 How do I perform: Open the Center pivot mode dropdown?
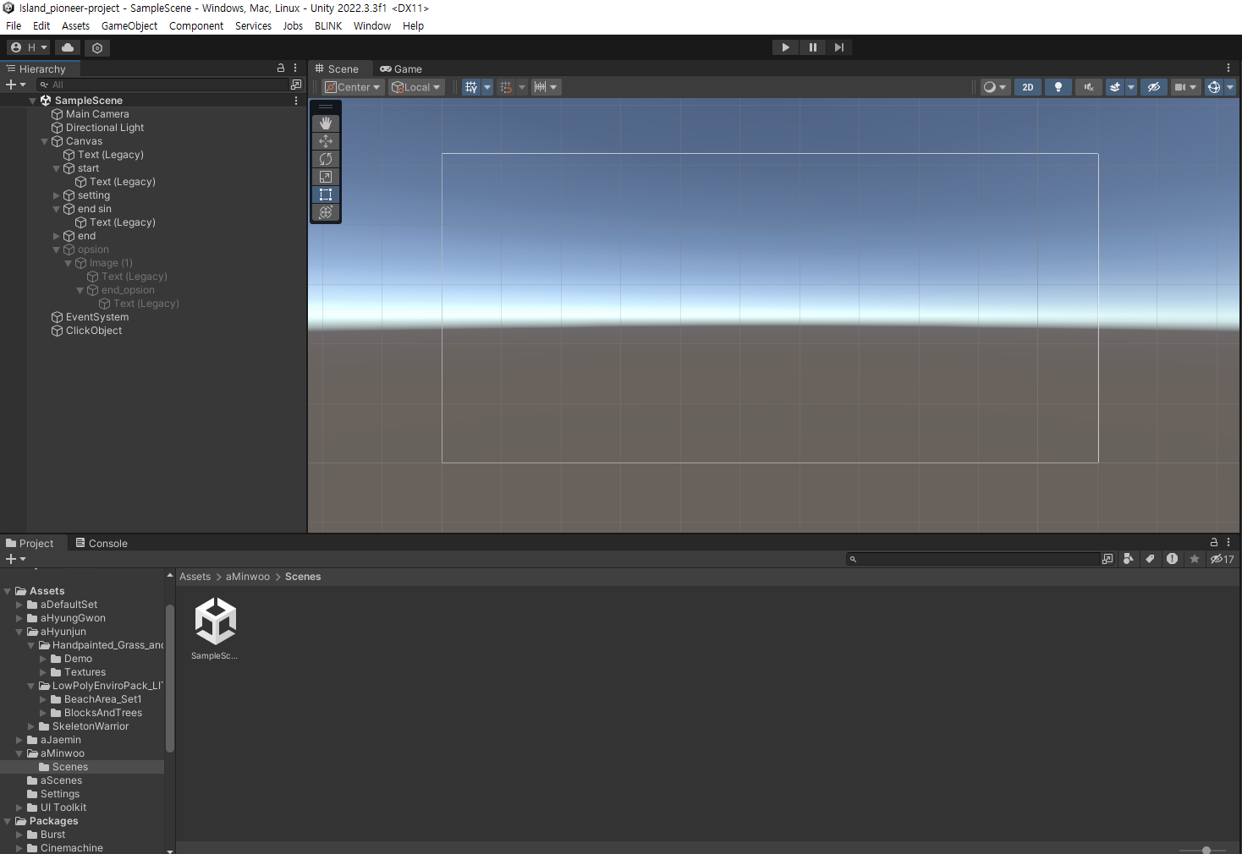[354, 87]
